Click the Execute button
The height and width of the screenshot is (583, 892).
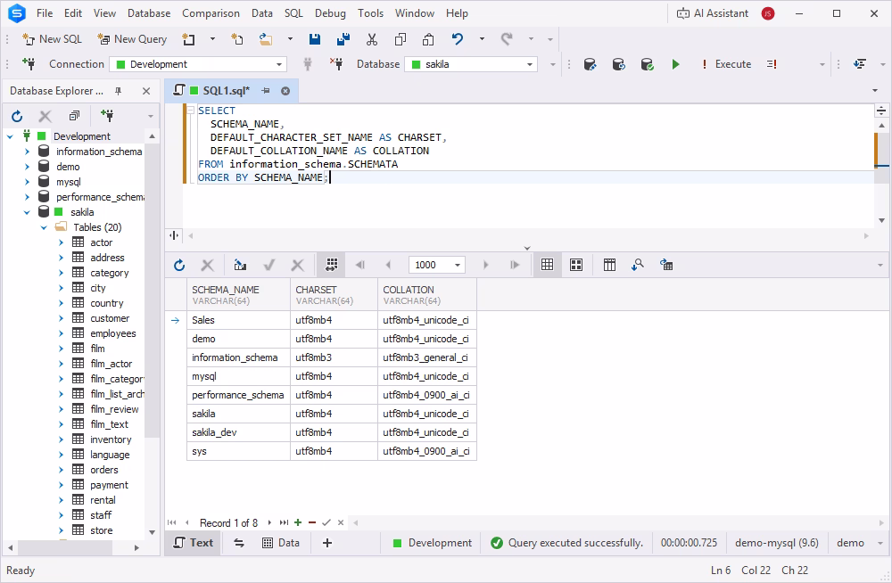click(x=726, y=64)
